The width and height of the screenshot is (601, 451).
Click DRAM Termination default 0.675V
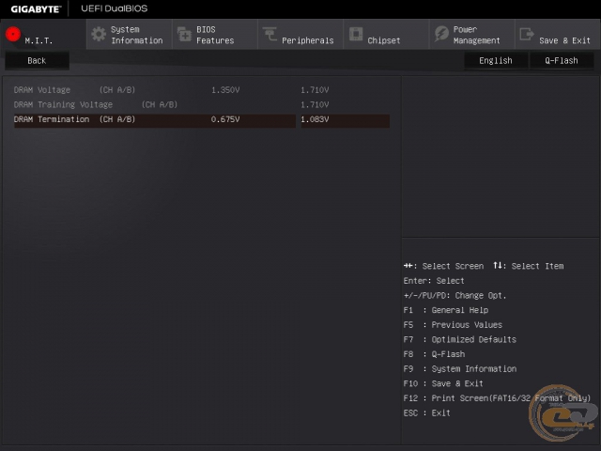coord(225,119)
